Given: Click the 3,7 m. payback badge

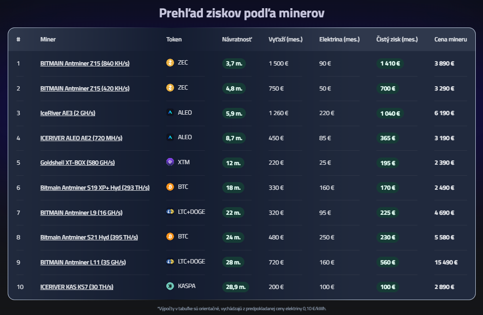Looking at the screenshot, I should (x=234, y=63).
